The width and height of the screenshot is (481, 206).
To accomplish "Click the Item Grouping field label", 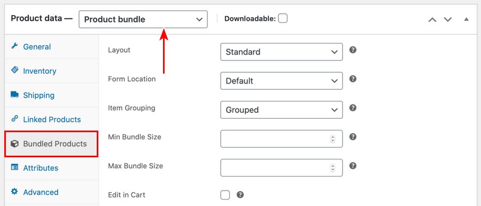I will [131, 108].
